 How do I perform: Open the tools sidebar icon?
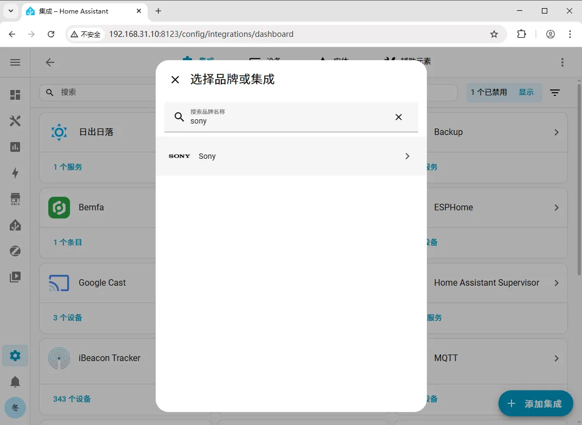coord(15,121)
